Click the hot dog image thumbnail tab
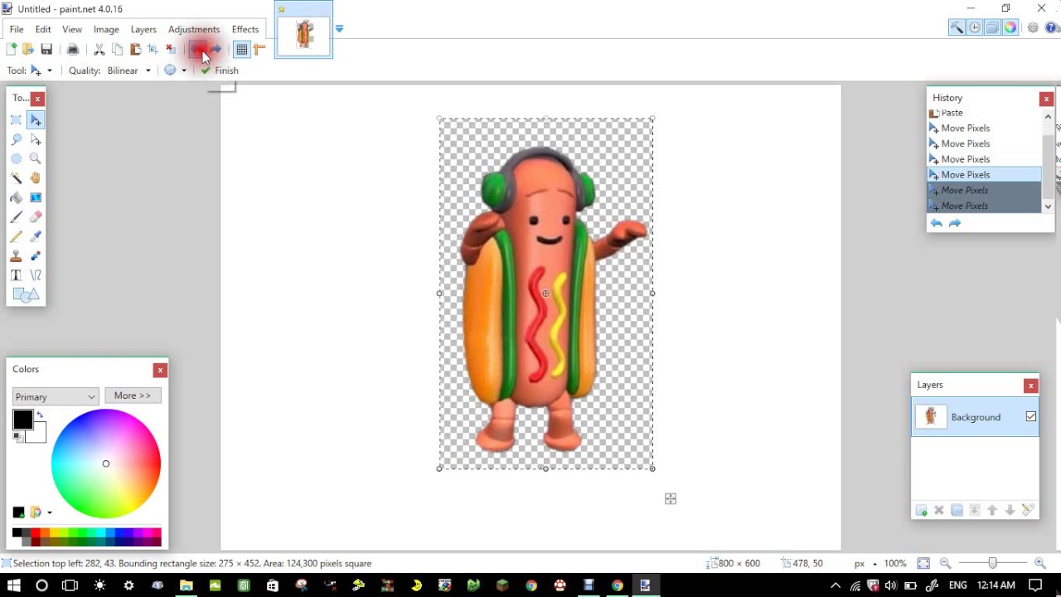1061x597 pixels. point(304,35)
